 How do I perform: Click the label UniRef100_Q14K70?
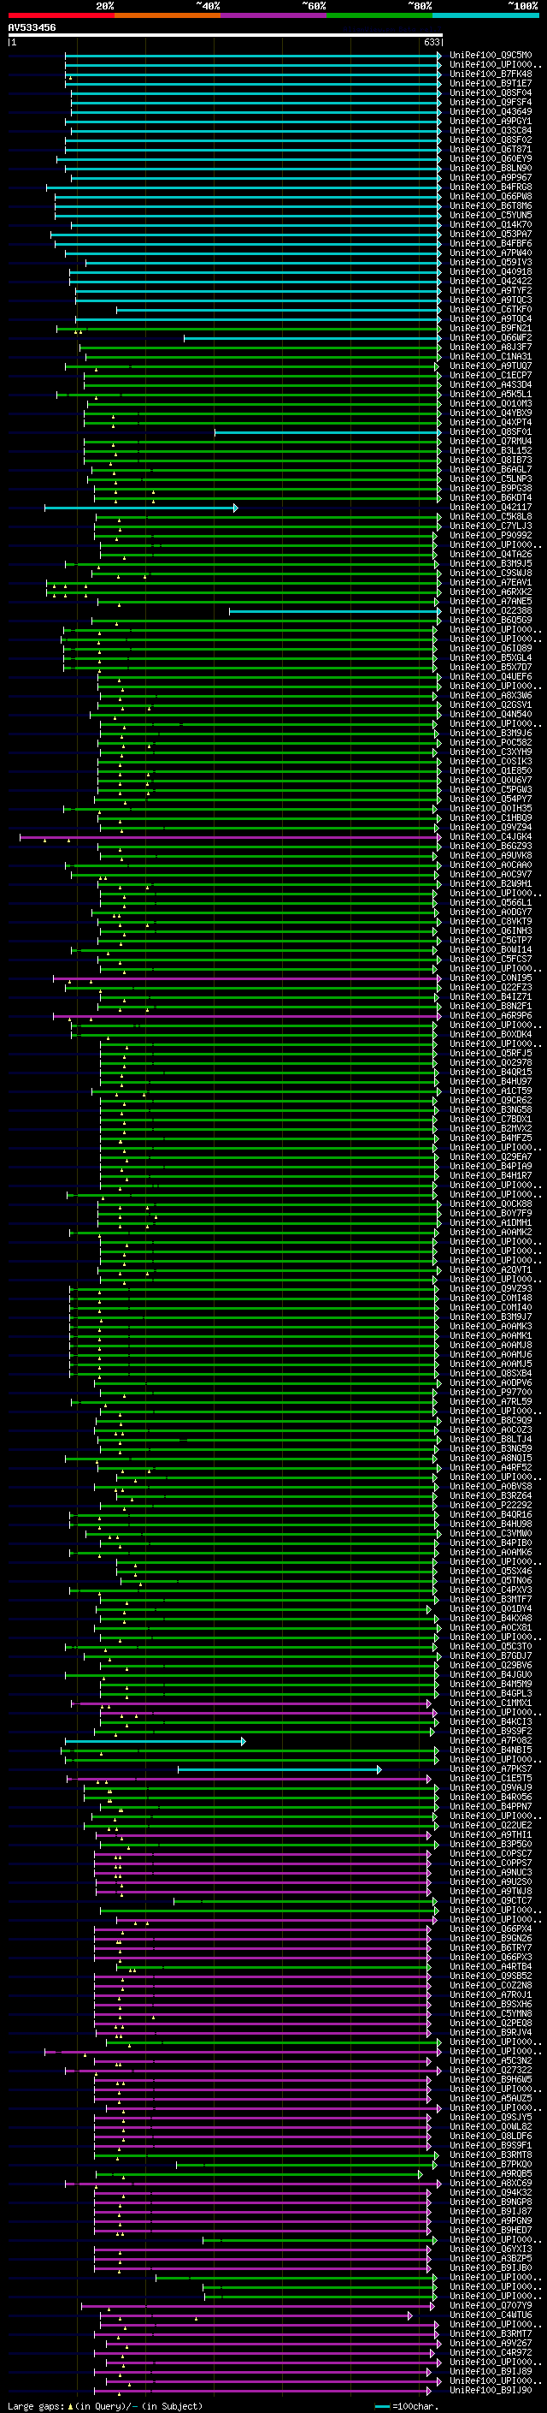tap(491, 225)
